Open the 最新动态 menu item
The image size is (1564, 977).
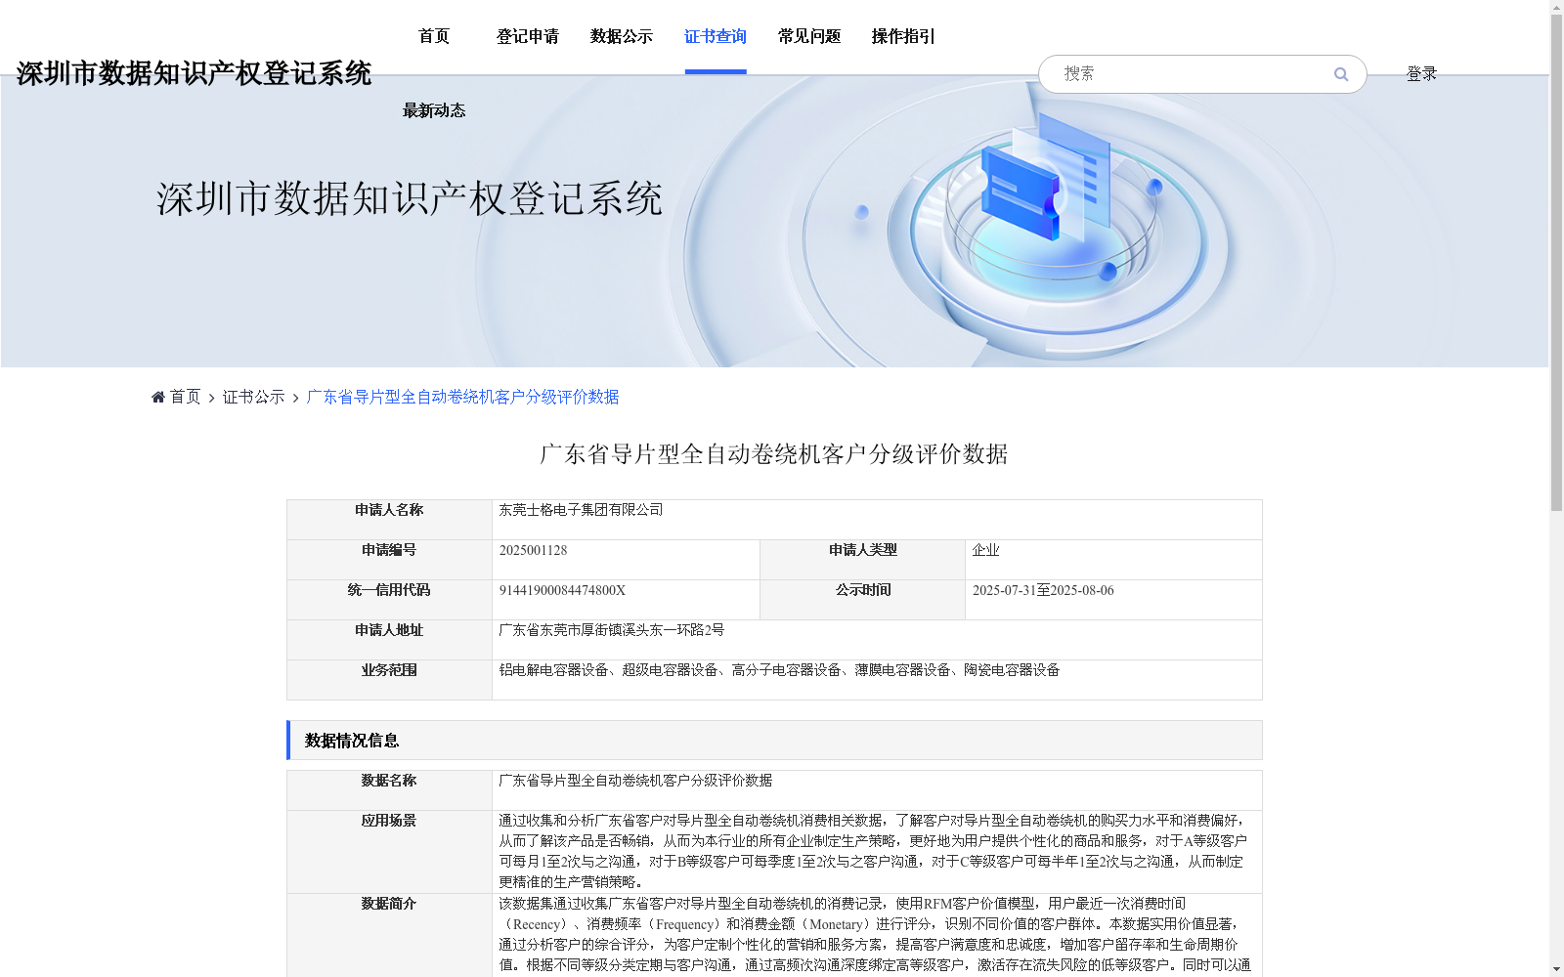coord(434,110)
